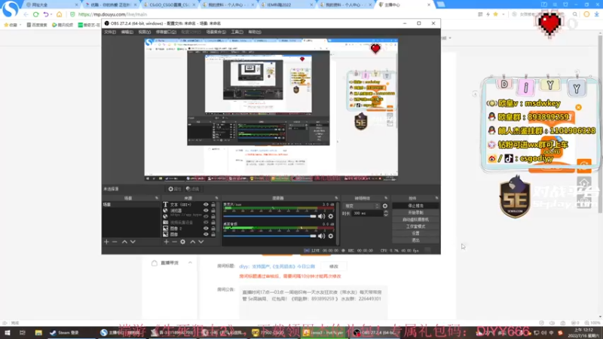Add a new scene with the plus icon
603x339 pixels.
point(106,242)
